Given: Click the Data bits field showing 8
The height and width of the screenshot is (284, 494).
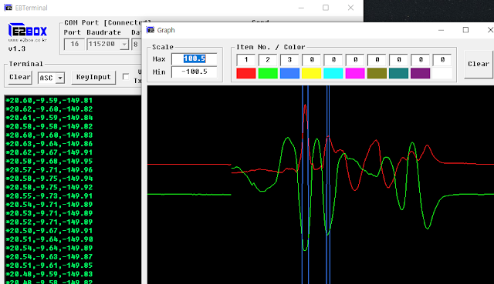Looking at the screenshot, I should coord(136,45).
